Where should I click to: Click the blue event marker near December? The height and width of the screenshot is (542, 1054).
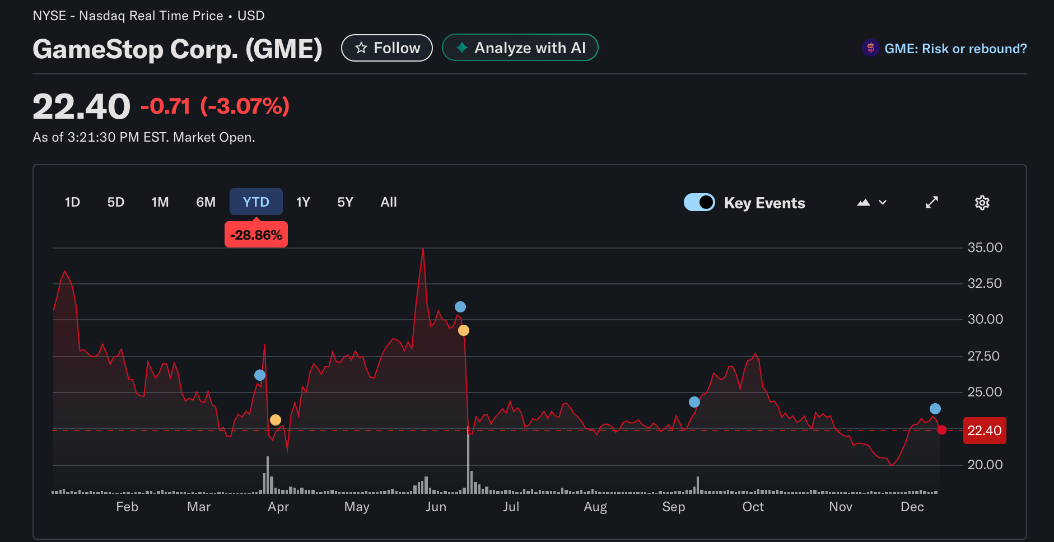935,409
